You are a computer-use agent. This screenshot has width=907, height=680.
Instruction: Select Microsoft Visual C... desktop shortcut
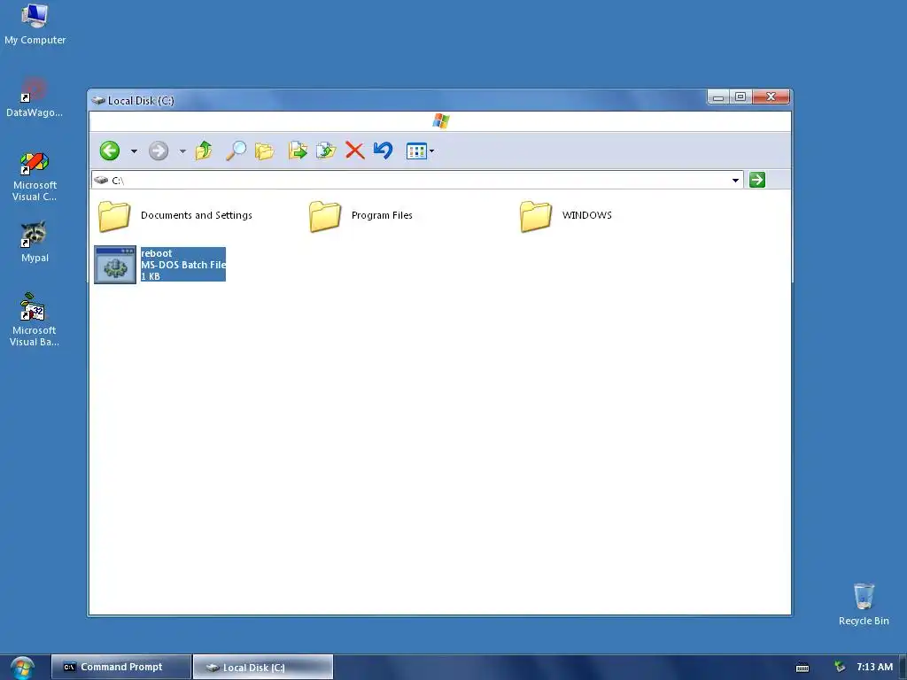[x=35, y=176]
